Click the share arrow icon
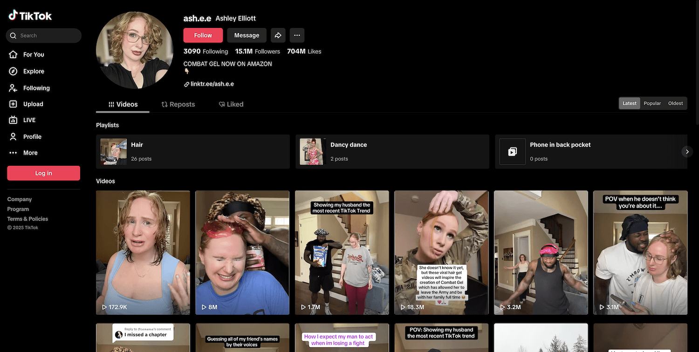 pos(278,35)
